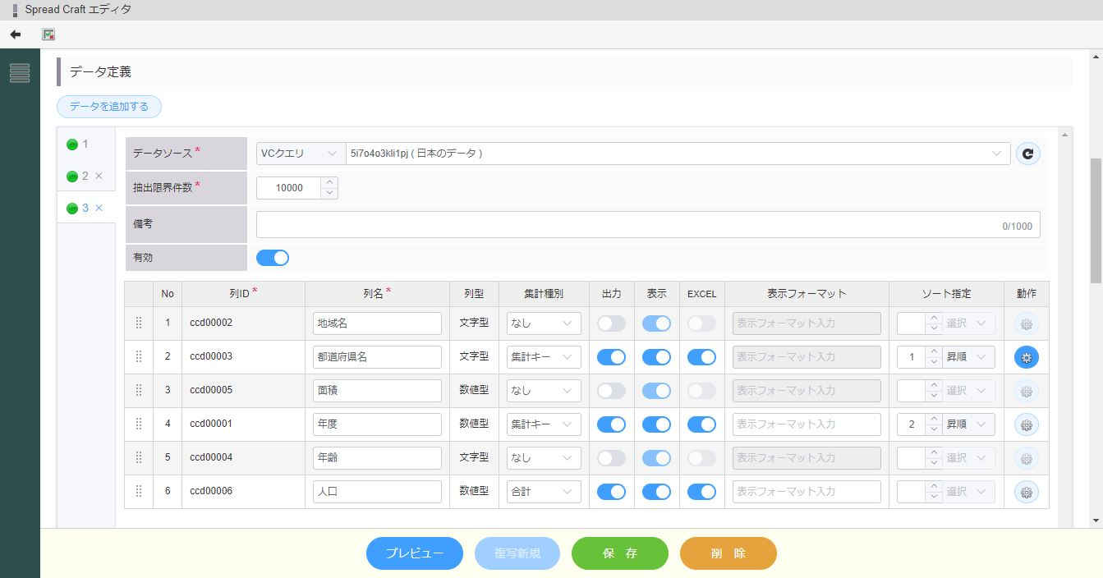The height and width of the screenshot is (578, 1103).
Task: Toggle the 有効 switch off
Action: coord(273,258)
